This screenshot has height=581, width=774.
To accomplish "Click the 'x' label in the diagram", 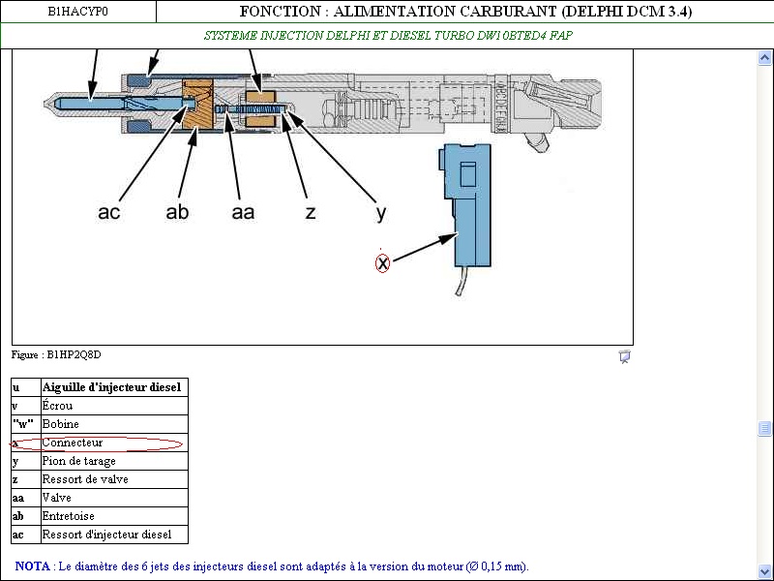I will click(x=382, y=263).
